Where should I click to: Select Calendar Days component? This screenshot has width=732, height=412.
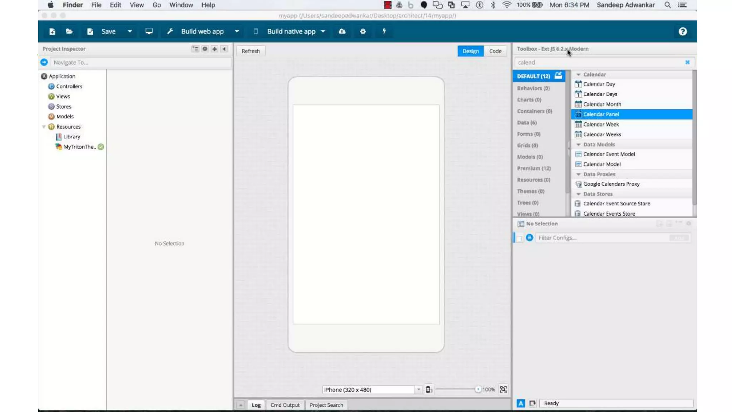tap(632, 94)
